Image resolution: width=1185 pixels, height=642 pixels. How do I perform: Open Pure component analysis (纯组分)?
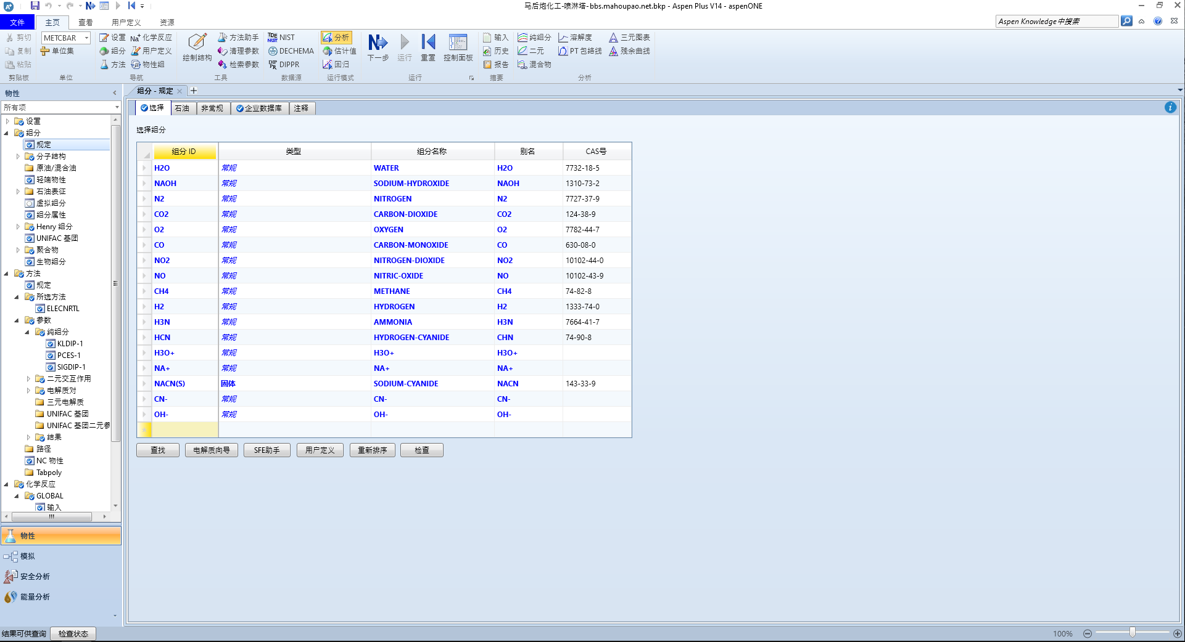pos(534,38)
